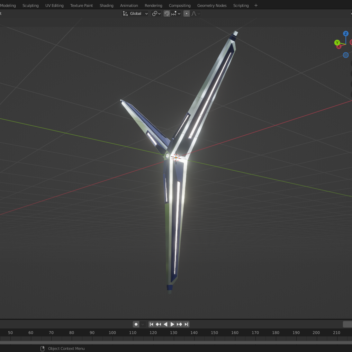Viewport: 352px width, 352px height.
Task: Click the Z axis on navigation gizmo
Action: tap(345, 34)
